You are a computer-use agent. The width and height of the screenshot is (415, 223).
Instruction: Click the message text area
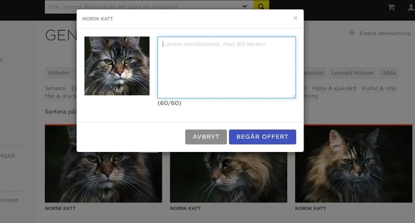227,67
